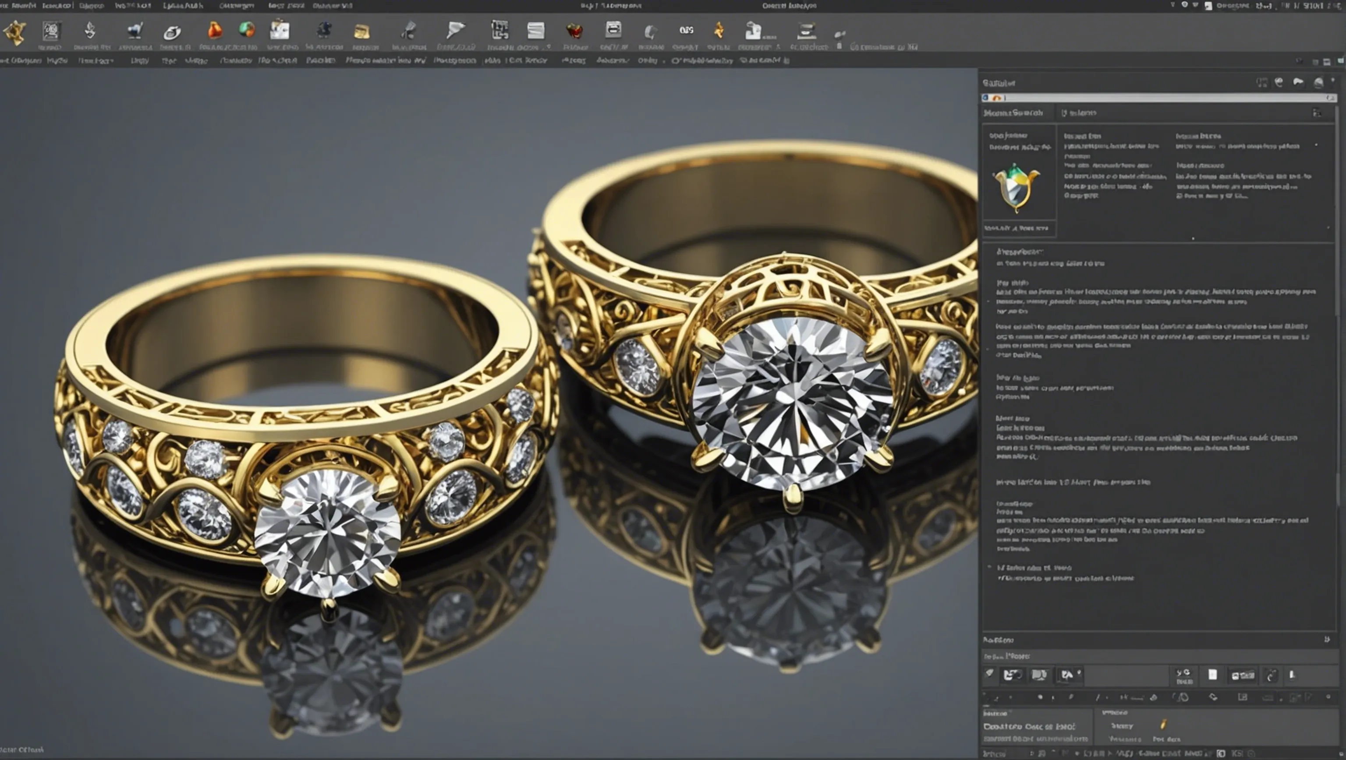Image resolution: width=1346 pixels, height=760 pixels.
Task: Click the round globe icon in right panel header
Action: 1318,82
